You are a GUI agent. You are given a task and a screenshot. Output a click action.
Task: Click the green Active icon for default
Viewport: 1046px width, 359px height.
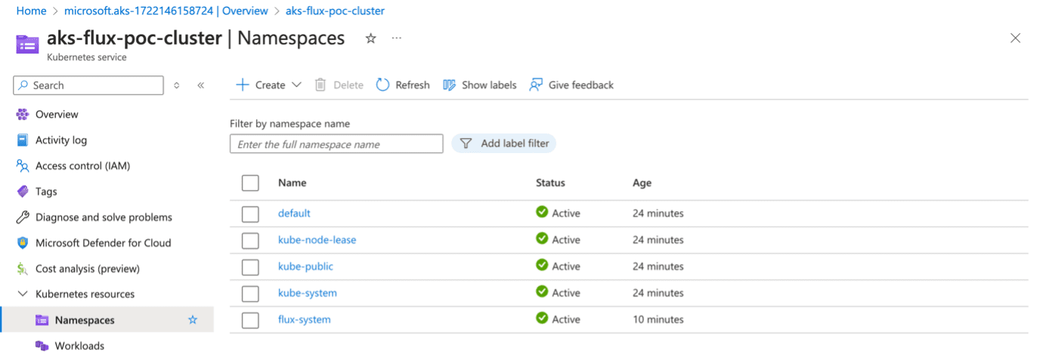click(542, 212)
